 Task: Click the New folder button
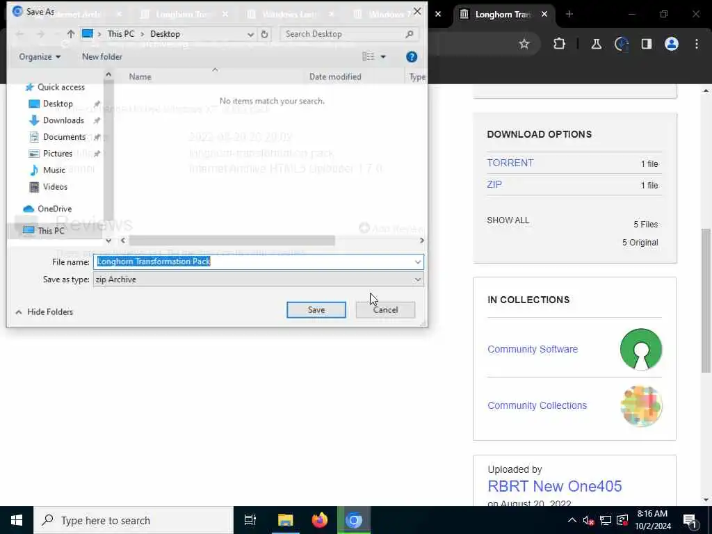[x=102, y=57]
